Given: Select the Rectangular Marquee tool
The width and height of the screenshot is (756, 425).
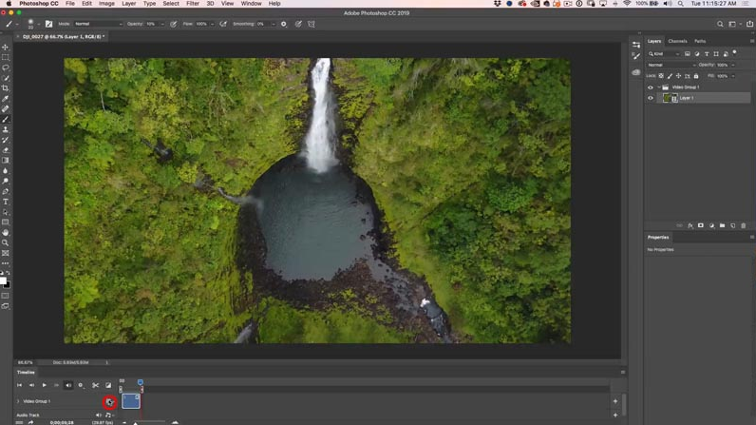Looking at the screenshot, I should tap(6, 57).
